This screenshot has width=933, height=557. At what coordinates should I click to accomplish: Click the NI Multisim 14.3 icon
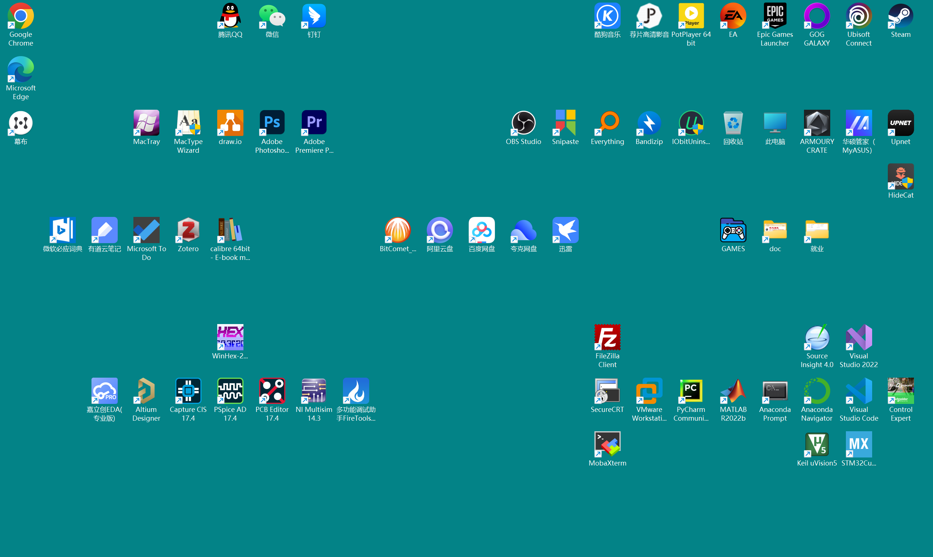click(314, 391)
